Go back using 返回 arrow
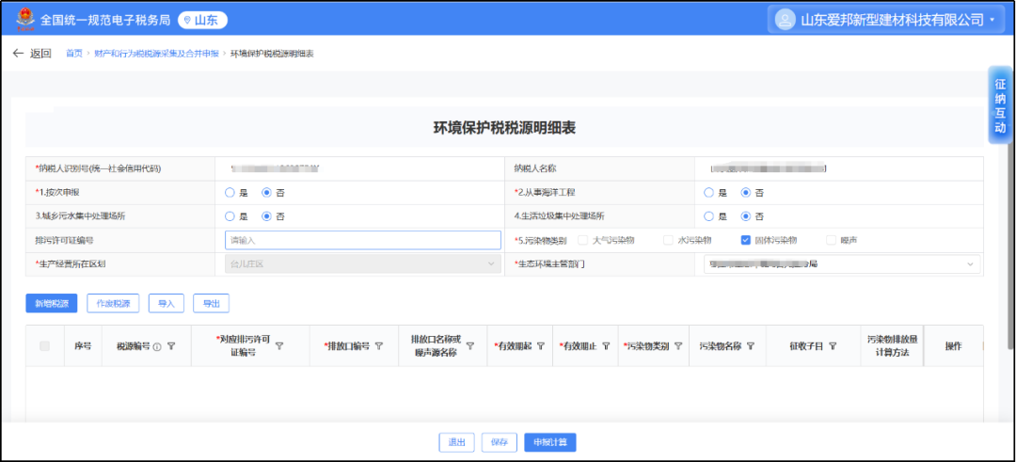Viewport: 1016px width, 462px height. (x=32, y=53)
